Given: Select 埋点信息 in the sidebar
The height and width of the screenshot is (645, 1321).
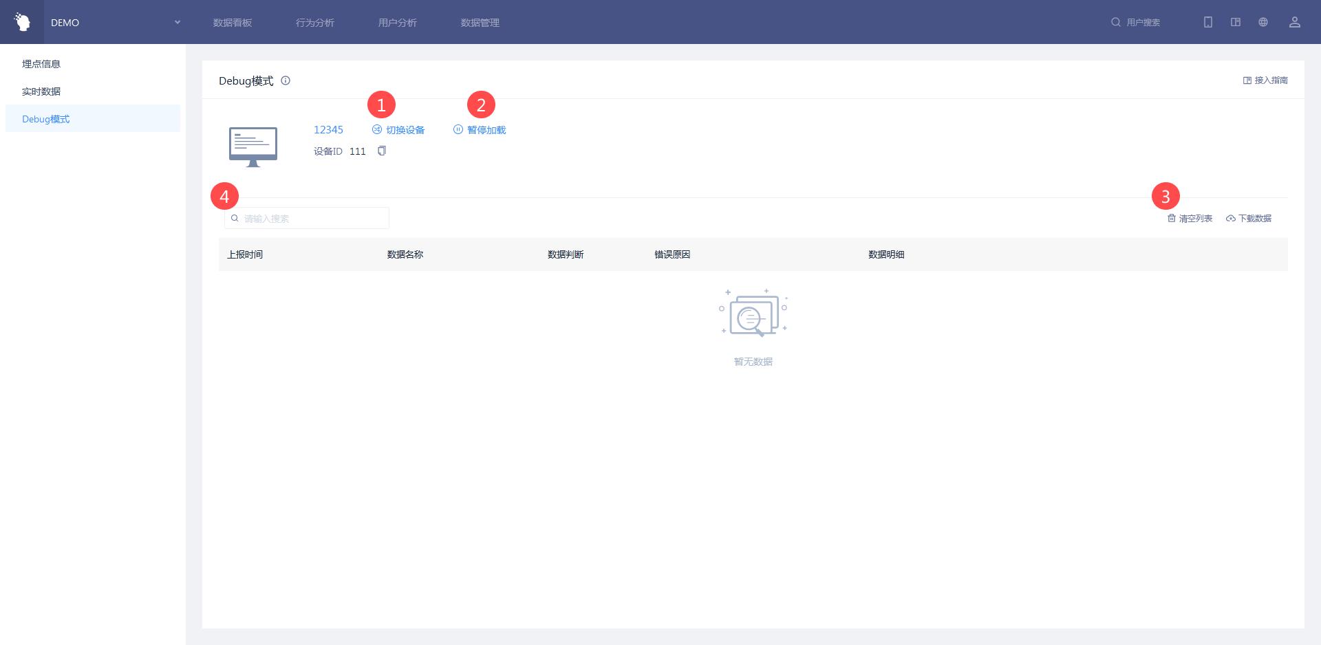Looking at the screenshot, I should pyautogui.click(x=41, y=64).
